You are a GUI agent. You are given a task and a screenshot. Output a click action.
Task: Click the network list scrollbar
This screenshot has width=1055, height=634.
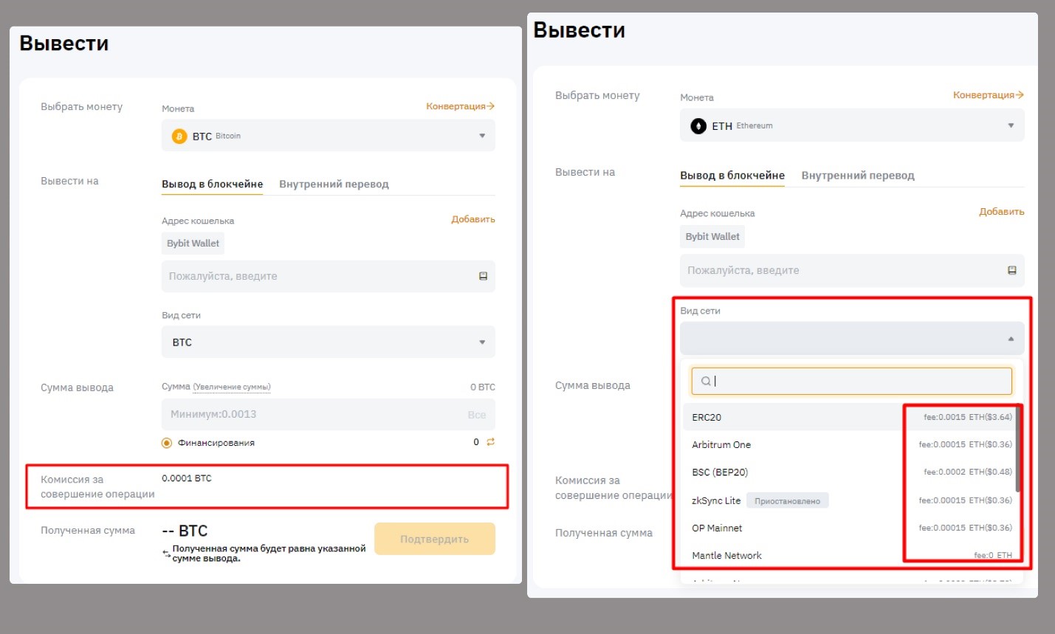(1018, 450)
